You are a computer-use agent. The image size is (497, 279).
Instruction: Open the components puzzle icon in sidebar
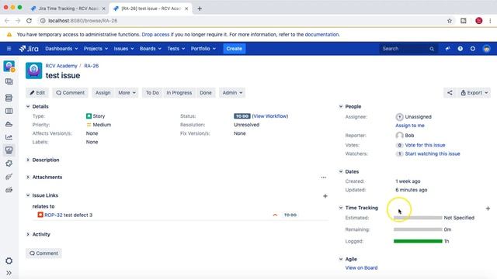9,164
